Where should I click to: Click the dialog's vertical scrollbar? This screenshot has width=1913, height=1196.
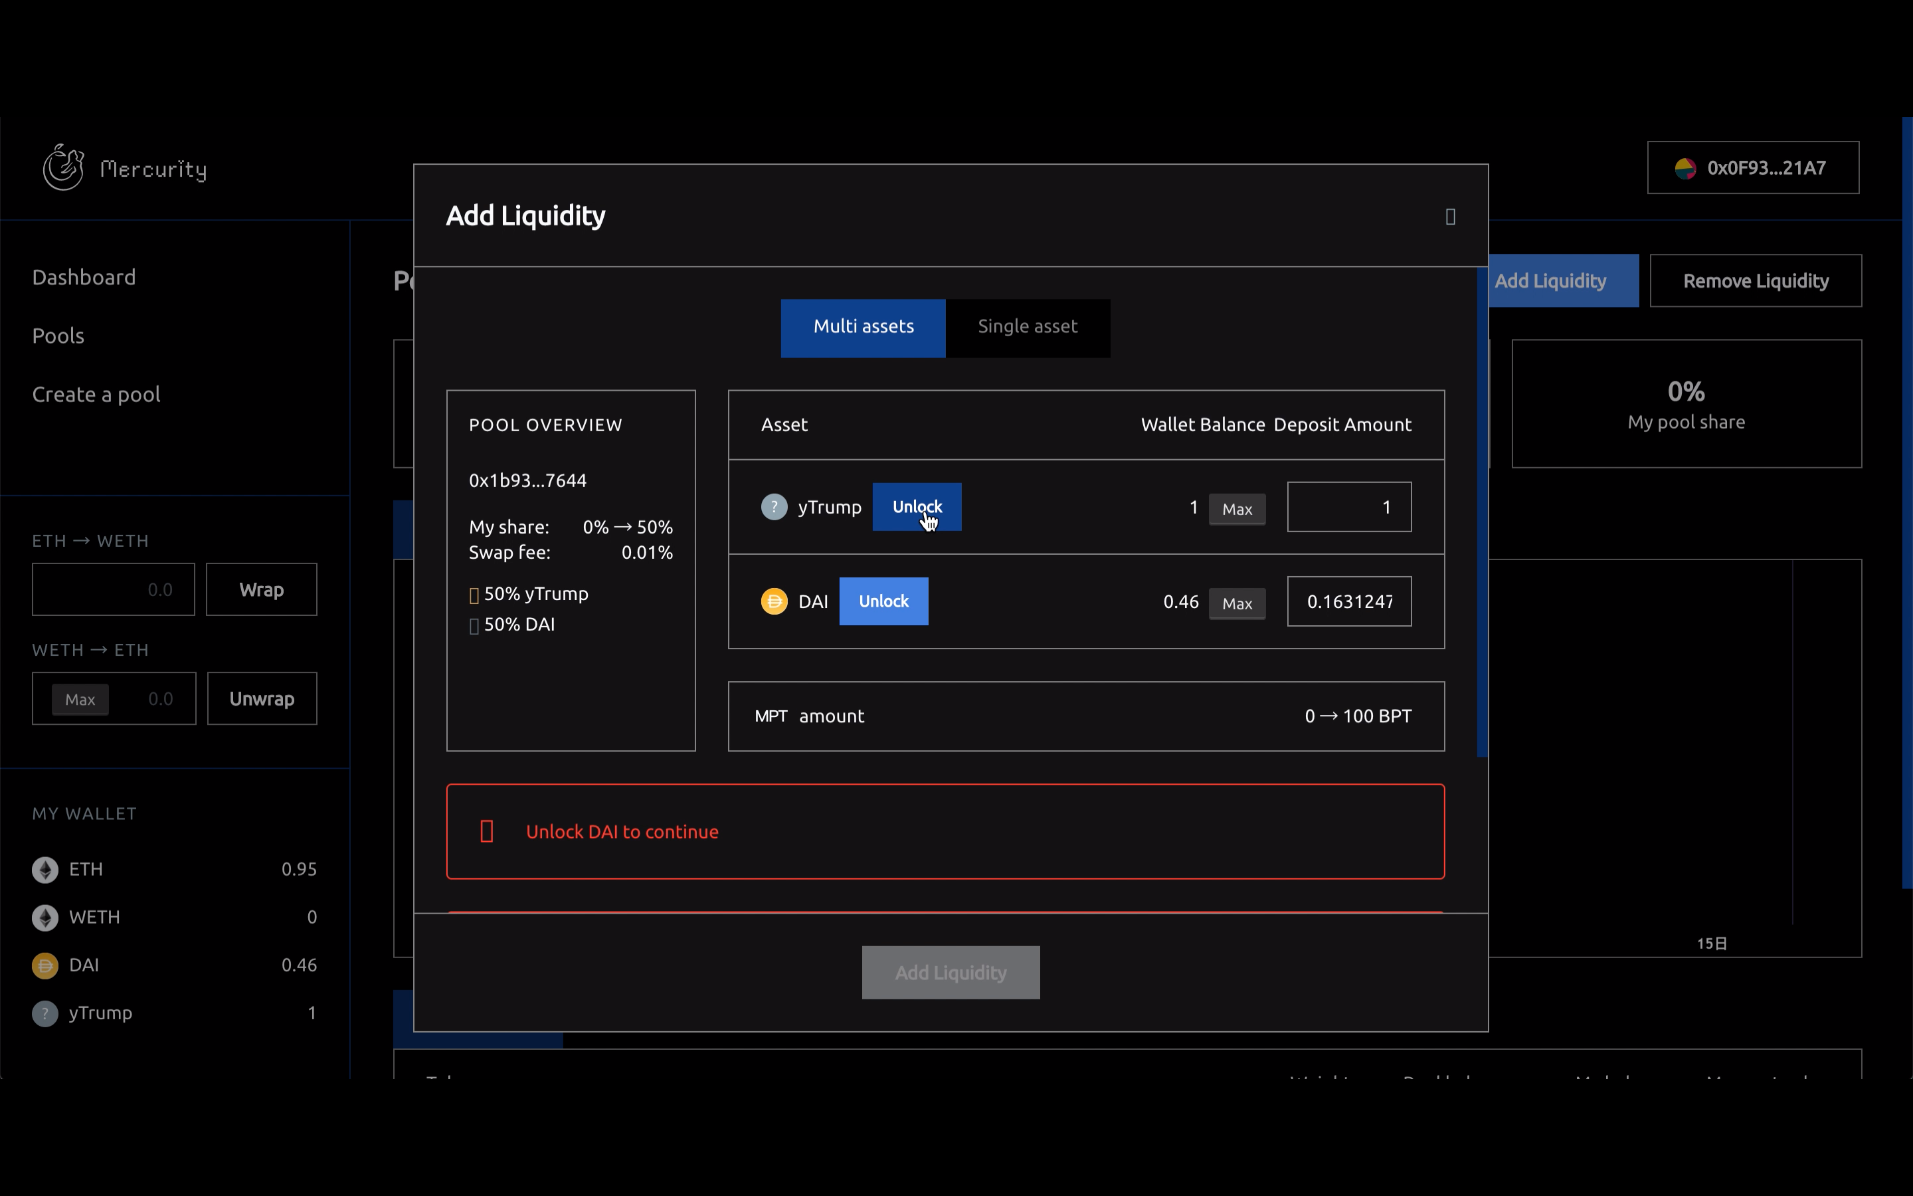click(1481, 512)
